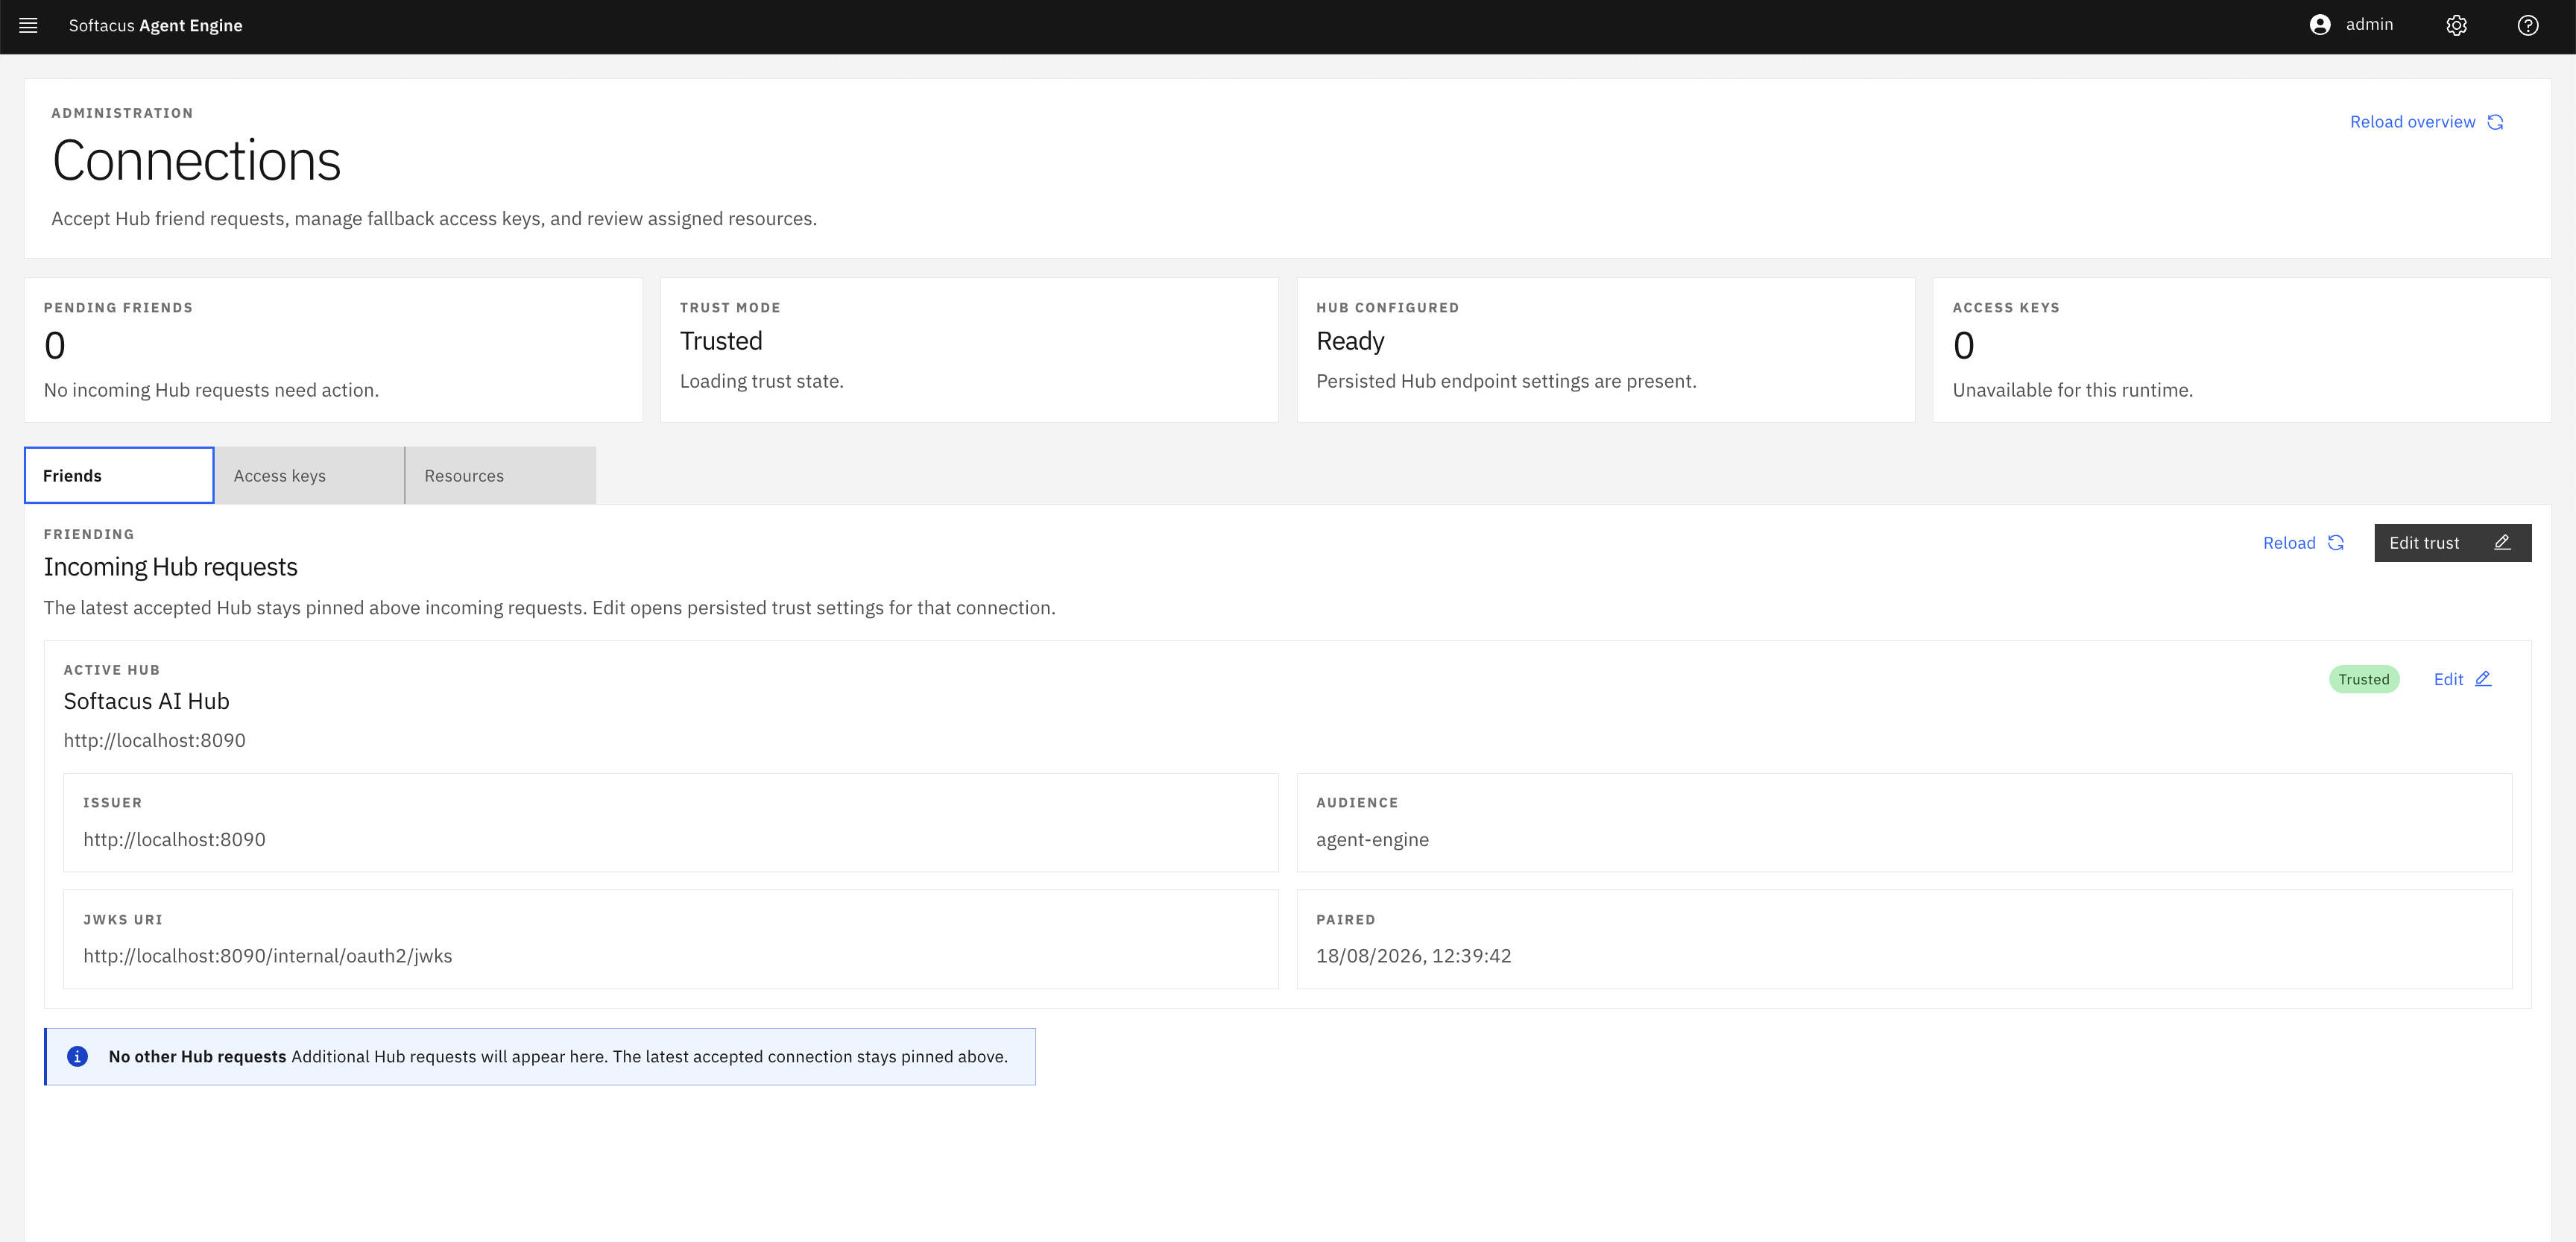Screen dimensions: 2576x1242
Task: Switch to the Resources tab
Action: pyautogui.click(x=500, y=475)
